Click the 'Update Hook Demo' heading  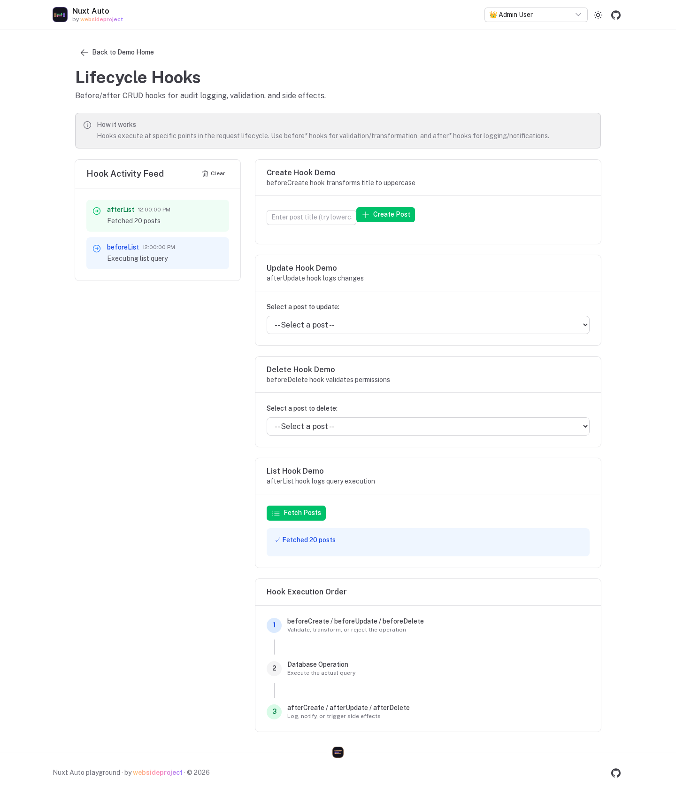coord(302,268)
